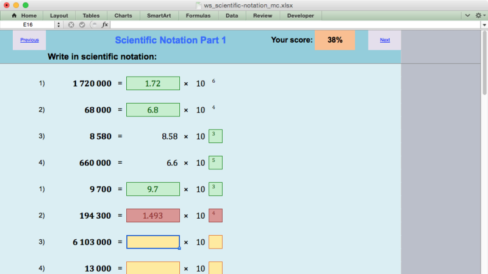Click the Home ribbon tab
The image size is (488, 274).
(24, 16)
